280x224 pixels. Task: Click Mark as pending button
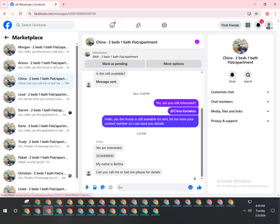tap(115, 64)
